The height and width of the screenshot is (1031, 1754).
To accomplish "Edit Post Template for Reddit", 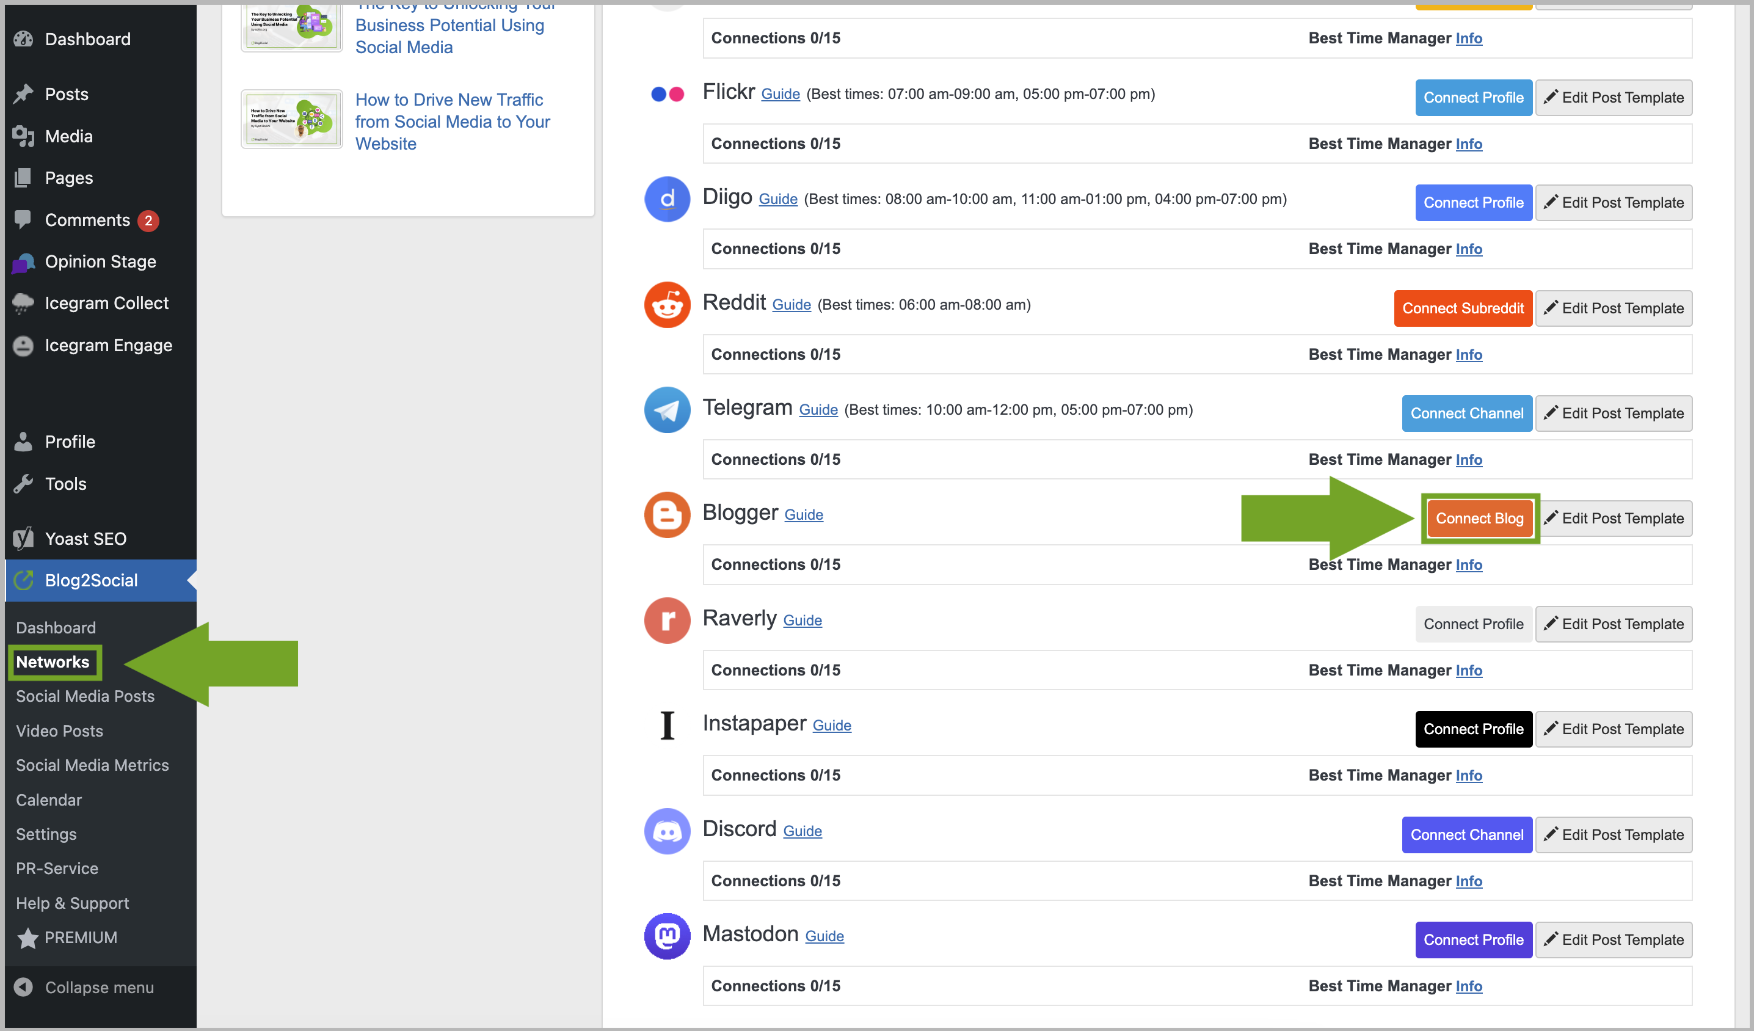I will (1614, 308).
